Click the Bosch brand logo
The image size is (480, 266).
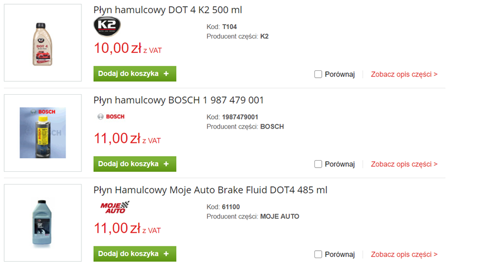coord(111,116)
